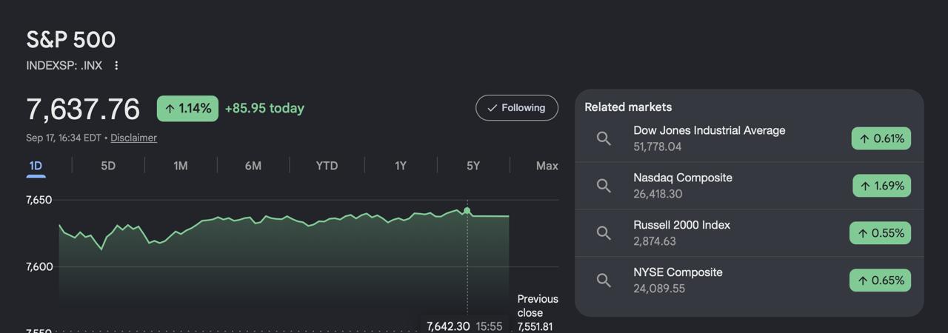The width and height of the screenshot is (948, 333).
Task: Toggle the Following button
Action: (x=517, y=108)
